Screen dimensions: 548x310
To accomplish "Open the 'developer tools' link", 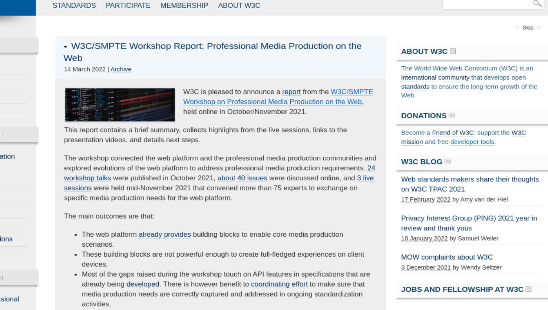I will pyautogui.click(x=472, y=141).
